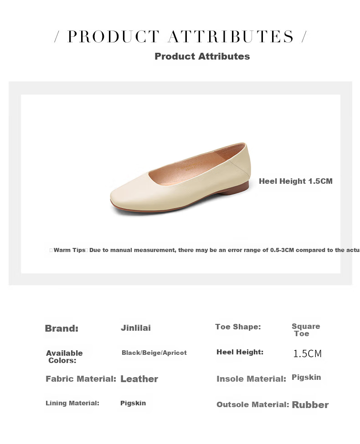The image size is (360, 444).
Task: Click the Black/Beige/Apricot color options text
Action: point(154,353)
